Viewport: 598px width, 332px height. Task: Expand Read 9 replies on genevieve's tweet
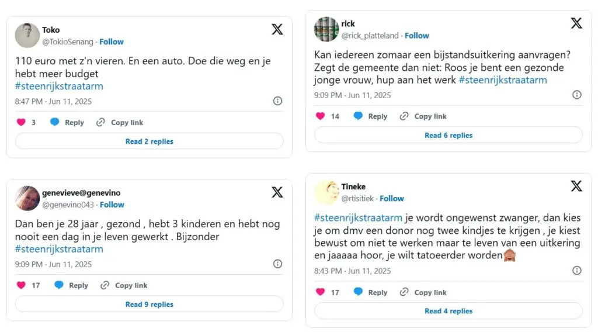(149, 304)
